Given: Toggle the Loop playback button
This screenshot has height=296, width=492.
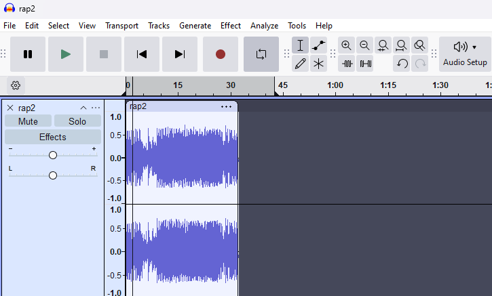Looking at the screenshot, I should click(x=261, y=54).
